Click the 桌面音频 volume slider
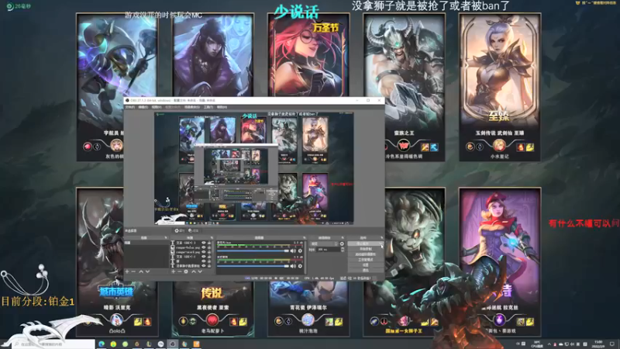620x349 pixels. pos(253,266)
